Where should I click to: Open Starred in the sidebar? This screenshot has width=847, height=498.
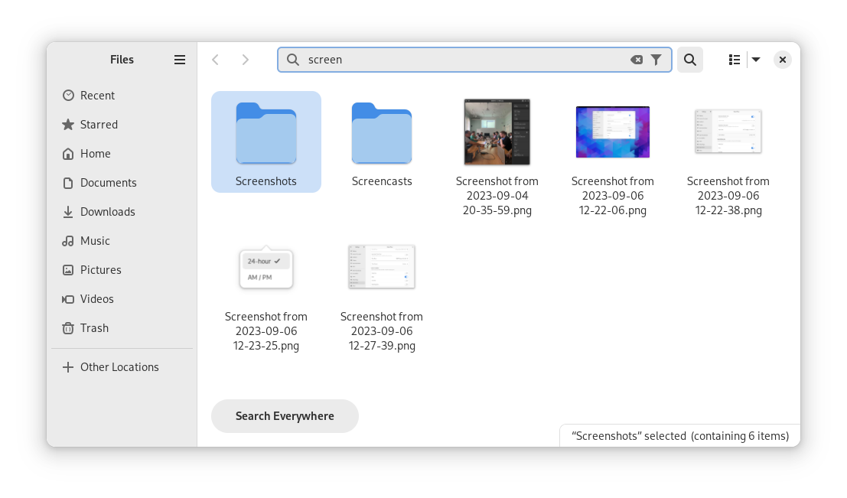122,125
